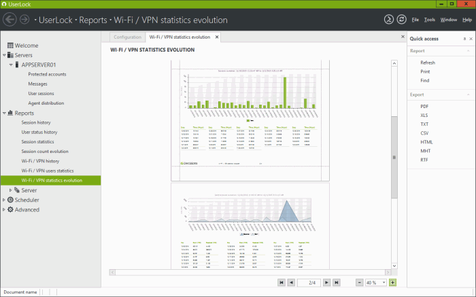Click the report scroll up arrow
This screenshot has height=297, width=476.
[394, 63]
